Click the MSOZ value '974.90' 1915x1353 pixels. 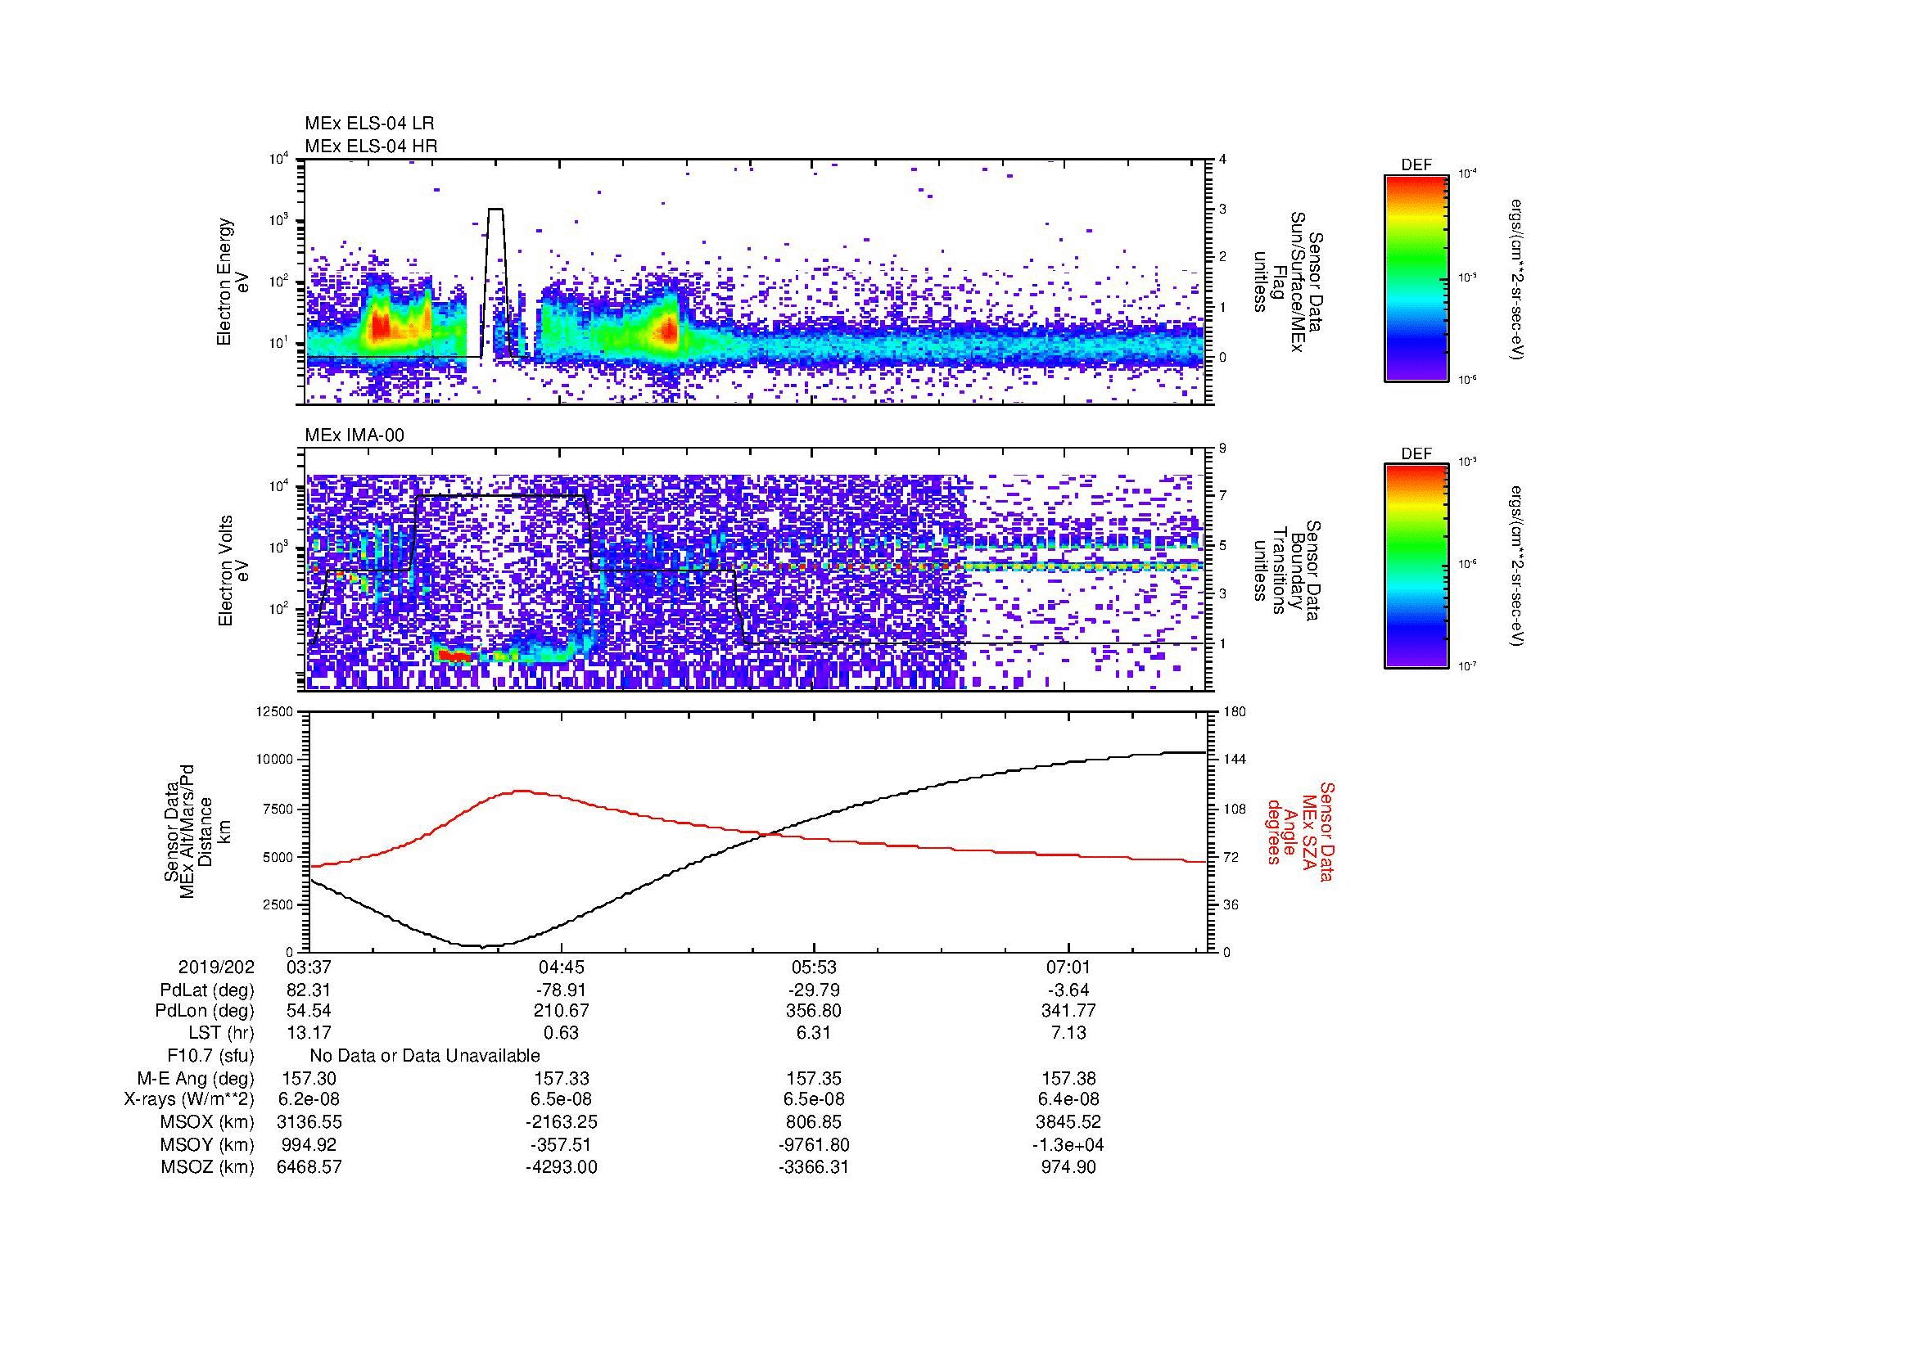tap(1068, 1167)
